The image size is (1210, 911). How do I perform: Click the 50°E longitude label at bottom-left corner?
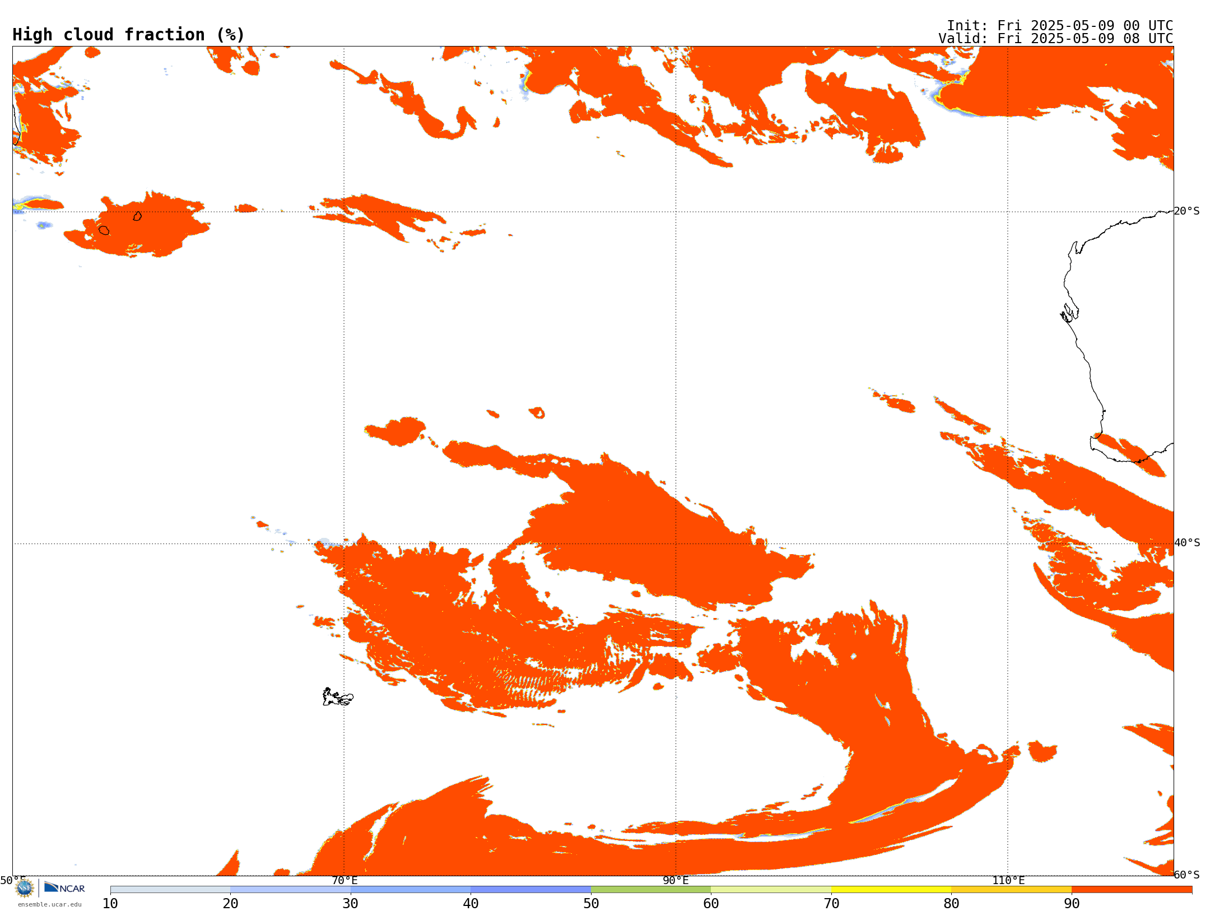pos(13,881)
